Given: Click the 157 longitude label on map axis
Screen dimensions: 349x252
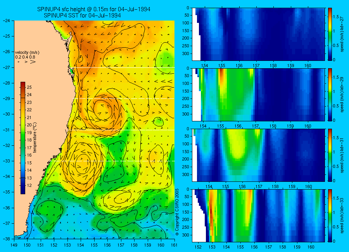Looking at the screenshot, I should click(x=121, y=245).
